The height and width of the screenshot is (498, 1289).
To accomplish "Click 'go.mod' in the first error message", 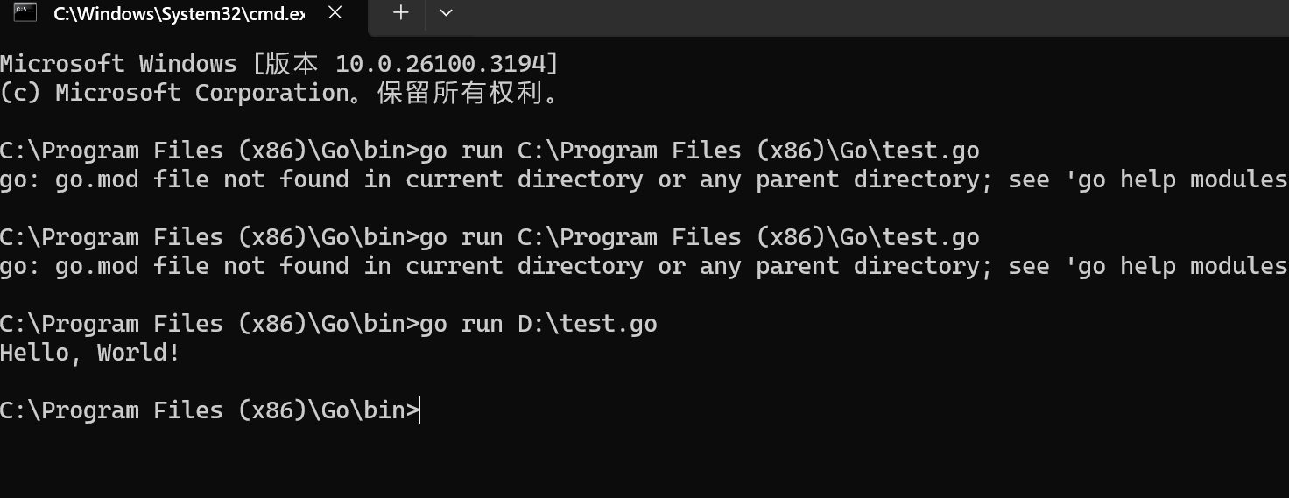I will pyautogui.click(x=96, y=179).
